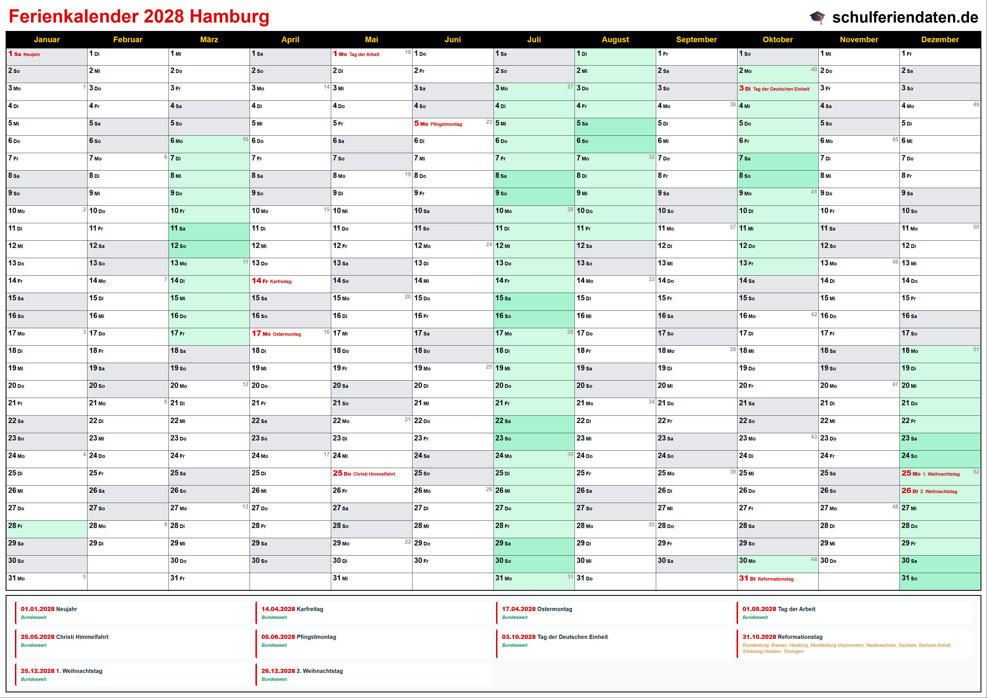Click the Ferienkalender 2028 Hamburg heading
This screenshot has width=987, height=698.
[x=139, y=16]
